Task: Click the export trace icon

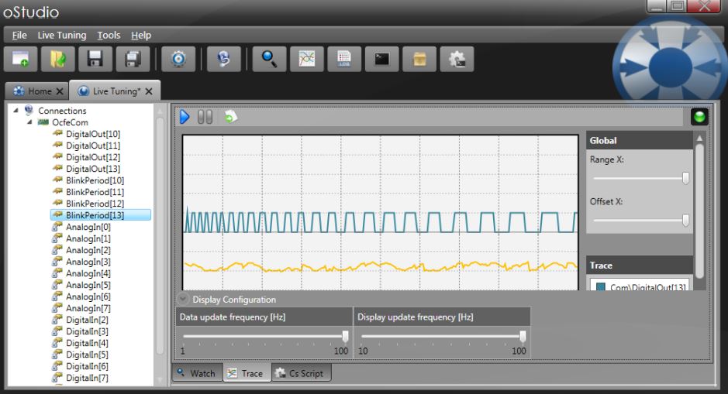Action: click(x=231, y=117)
